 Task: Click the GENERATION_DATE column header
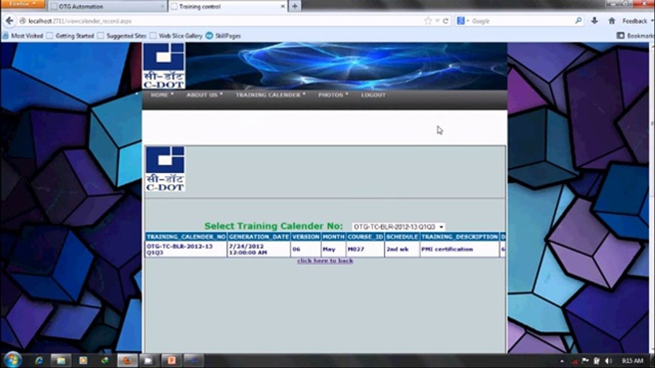[x=259, y=237]
